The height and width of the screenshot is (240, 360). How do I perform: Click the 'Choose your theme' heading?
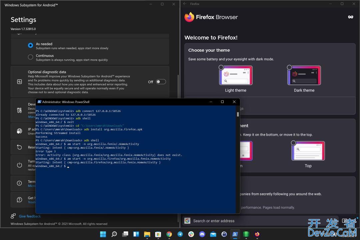coord(209,50)
